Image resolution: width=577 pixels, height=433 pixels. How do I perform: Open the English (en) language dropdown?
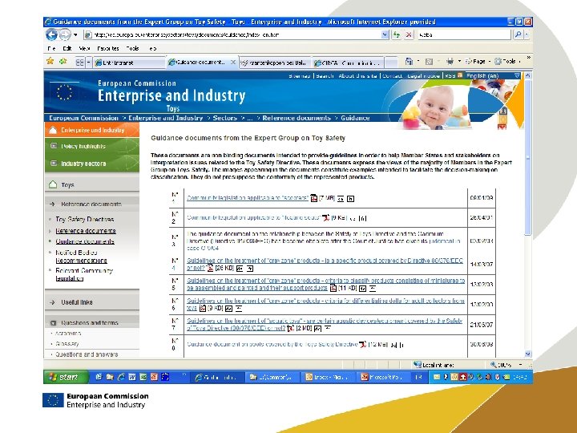click(493, 76)
